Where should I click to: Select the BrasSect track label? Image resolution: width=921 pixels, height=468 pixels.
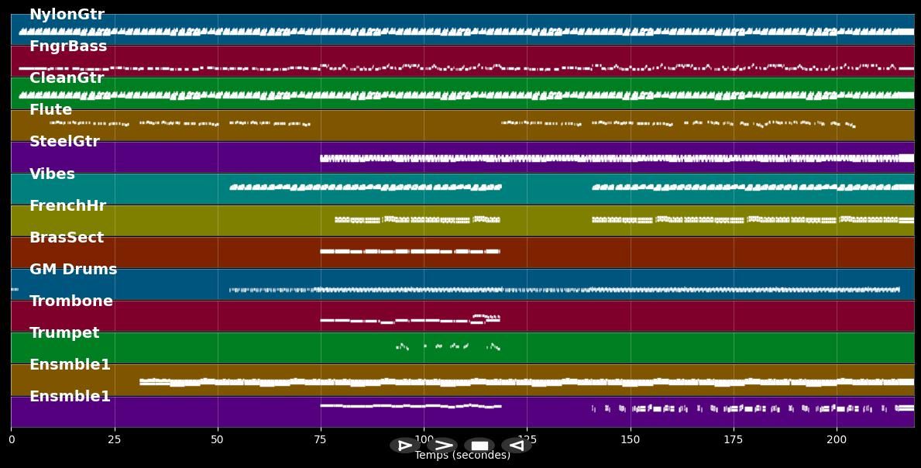click(x=67, y=238)
